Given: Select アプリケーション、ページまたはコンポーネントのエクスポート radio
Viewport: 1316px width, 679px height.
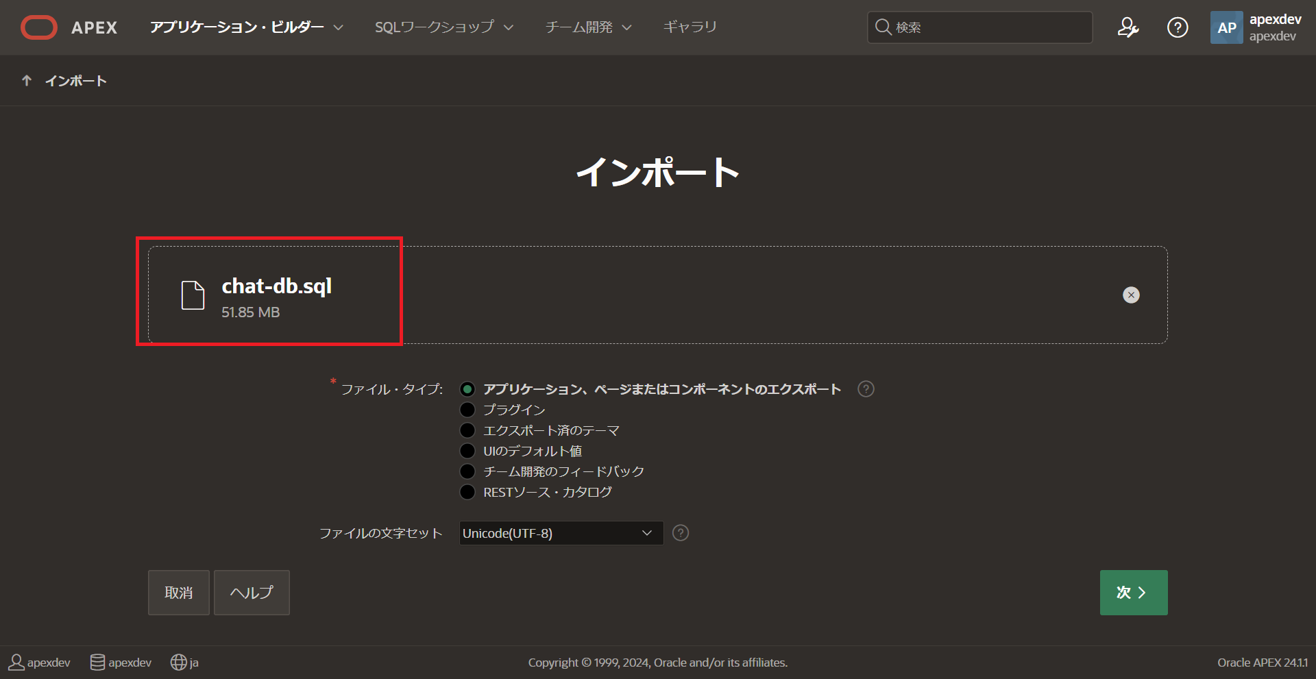Looking at the screenshot, I should (467, 389).
